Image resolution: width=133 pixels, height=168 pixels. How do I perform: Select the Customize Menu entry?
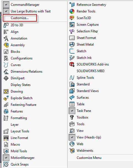tap(89, 158)
